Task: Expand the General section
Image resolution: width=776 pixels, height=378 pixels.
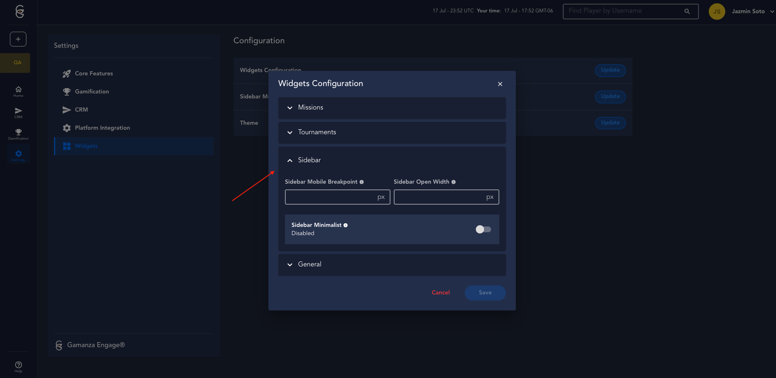Action: (392, 265)
